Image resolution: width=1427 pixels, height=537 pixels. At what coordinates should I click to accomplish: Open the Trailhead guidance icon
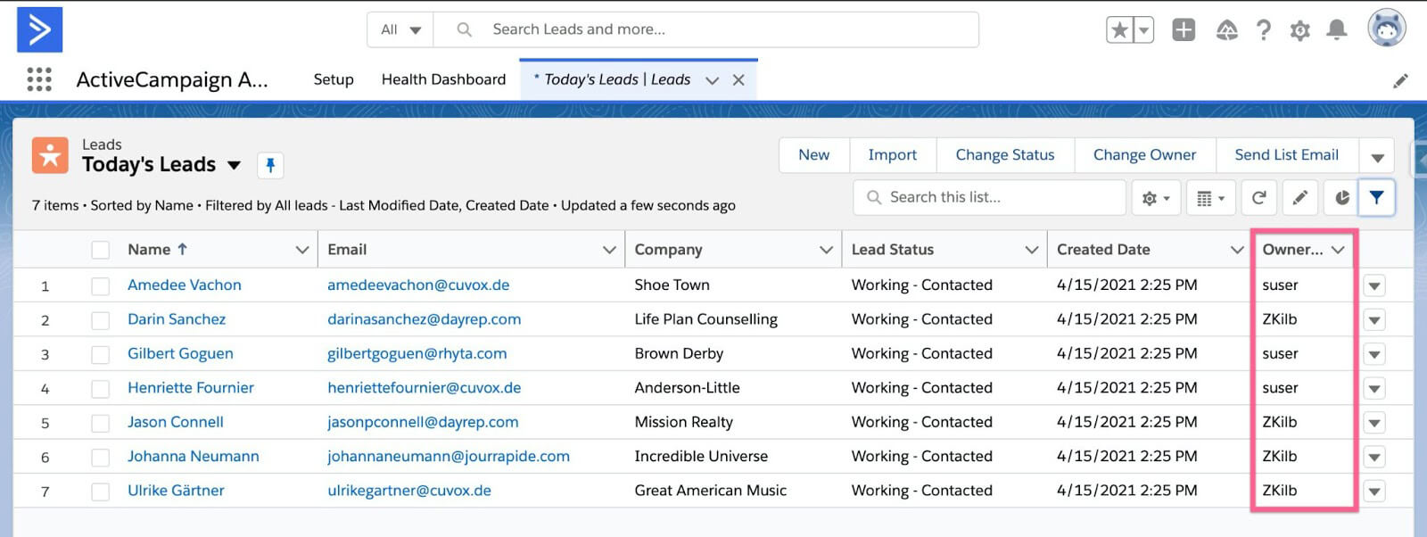pos(1227,30)
